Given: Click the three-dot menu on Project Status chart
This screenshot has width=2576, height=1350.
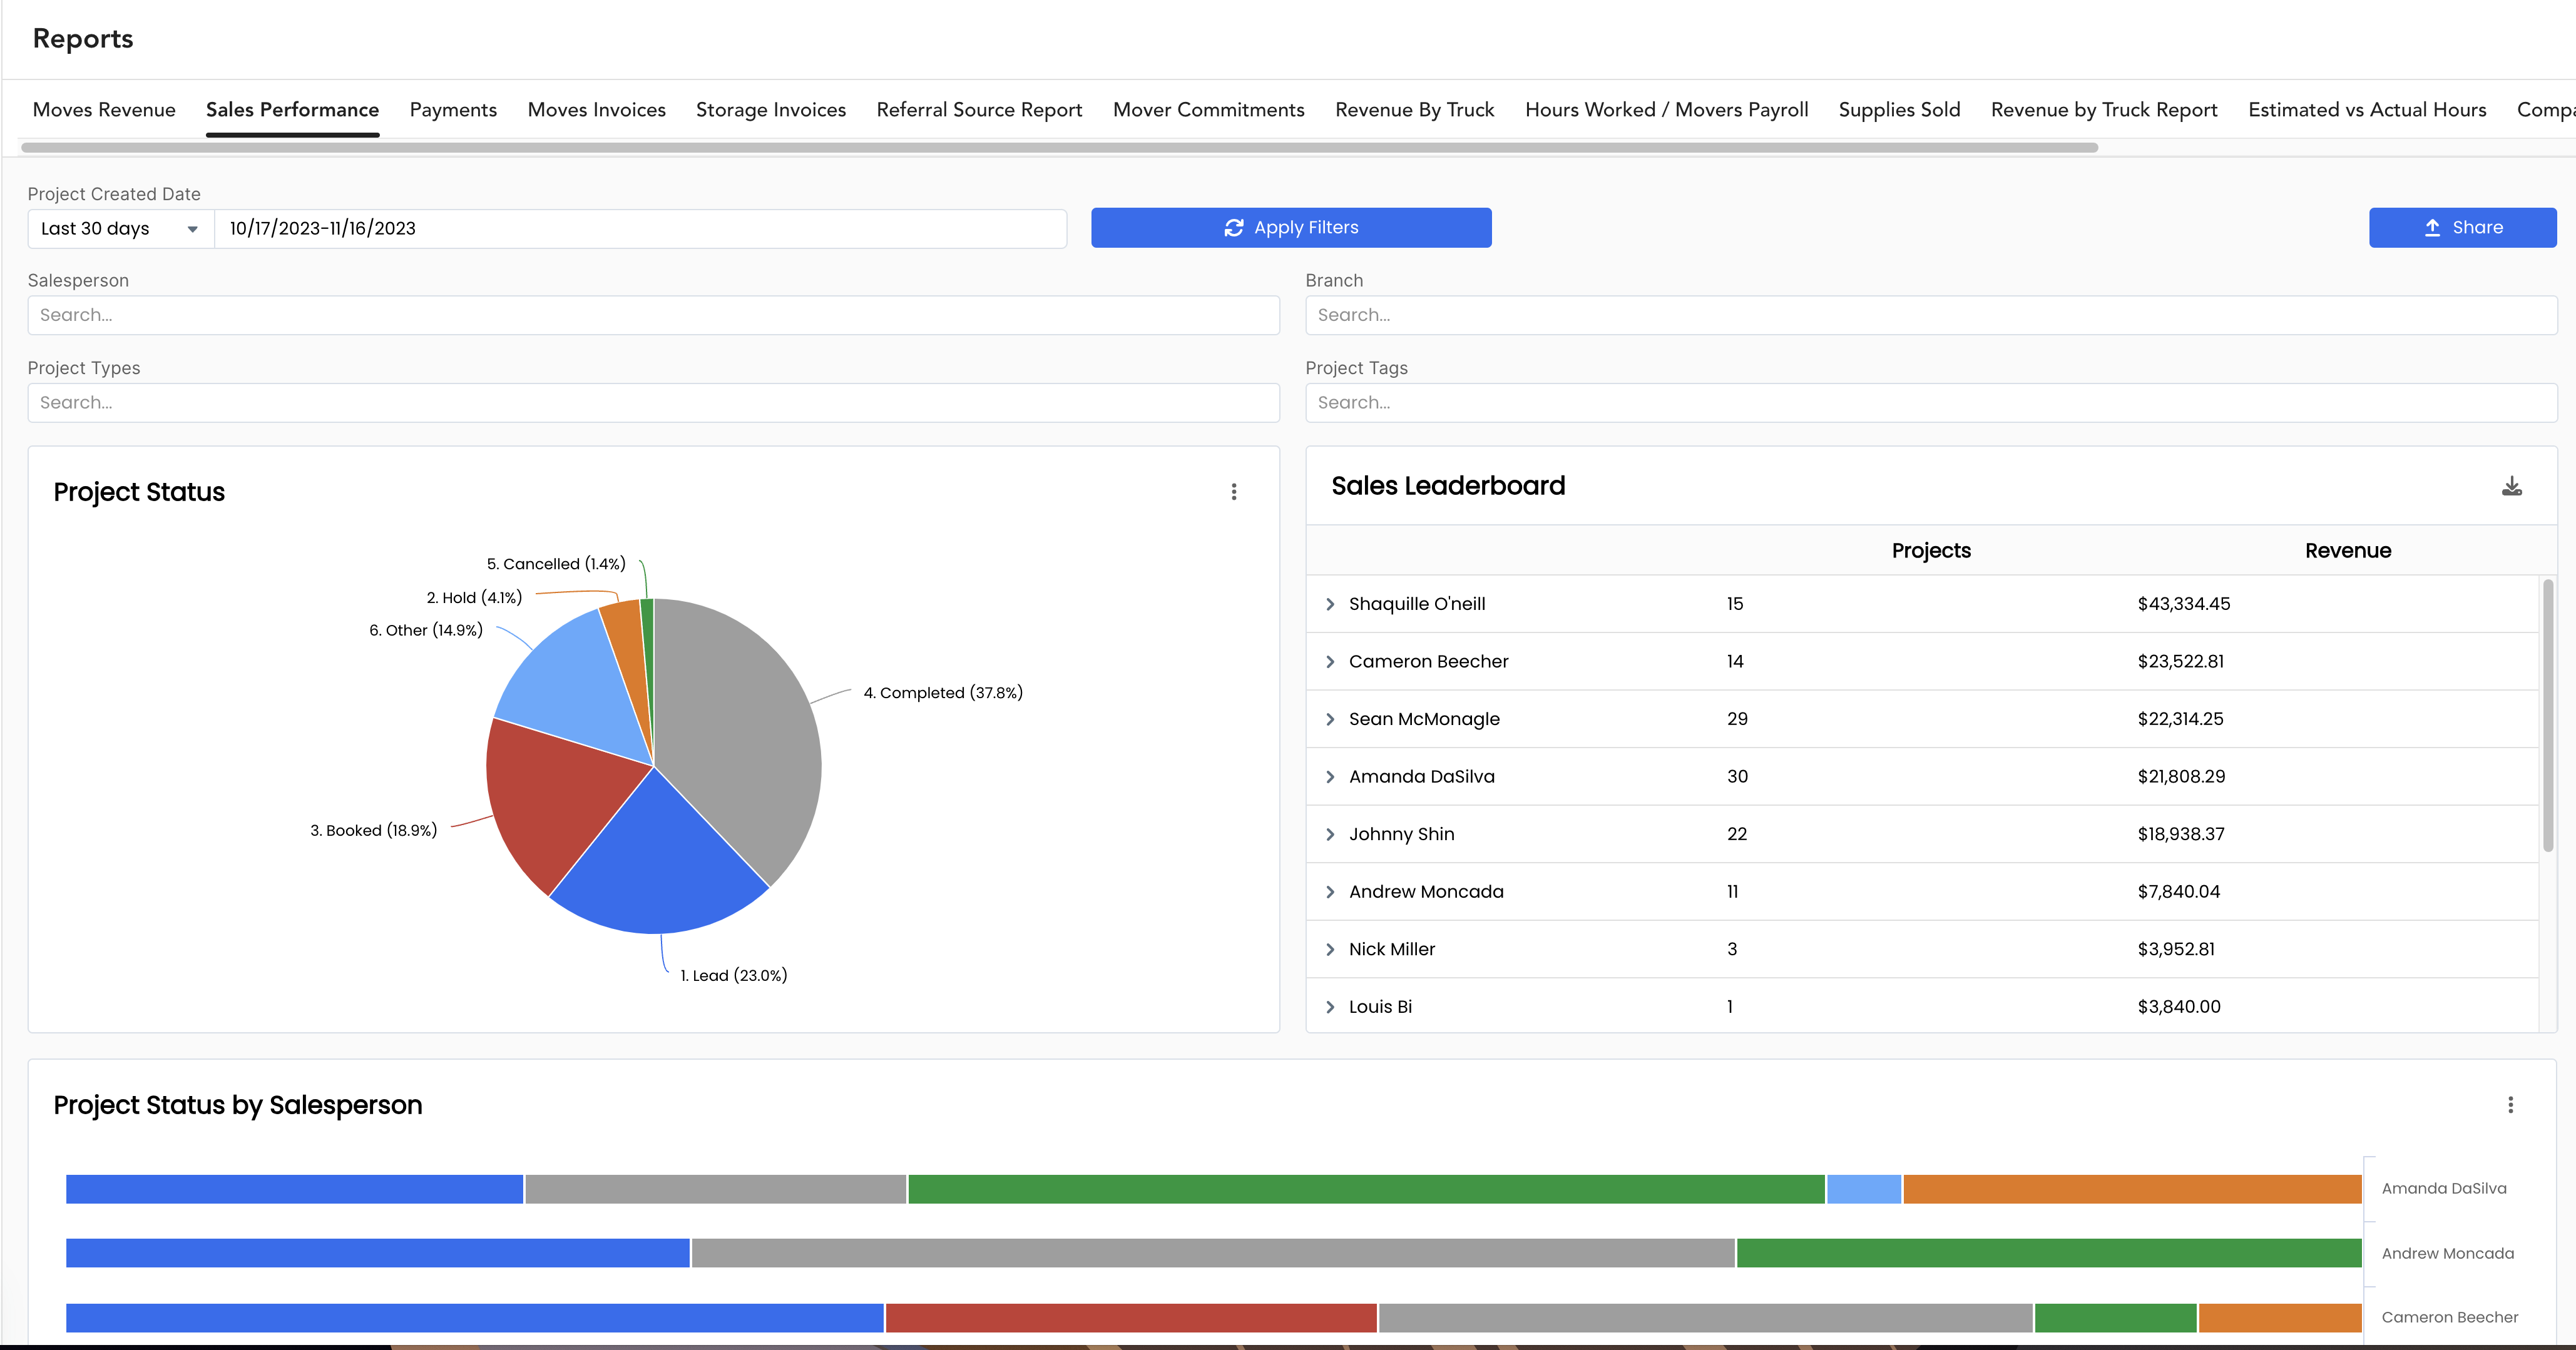Looking at the screenshot, I should pos(1234,492).
